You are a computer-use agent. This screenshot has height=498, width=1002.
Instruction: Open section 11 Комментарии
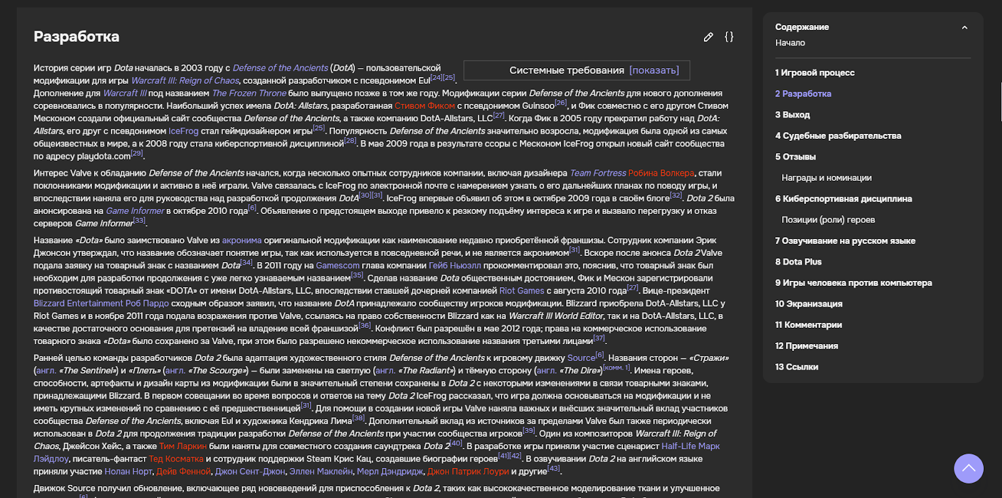coord(808,325)
